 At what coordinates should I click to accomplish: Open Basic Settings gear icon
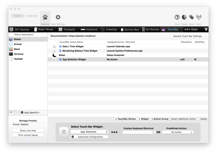tap(58, 18)
